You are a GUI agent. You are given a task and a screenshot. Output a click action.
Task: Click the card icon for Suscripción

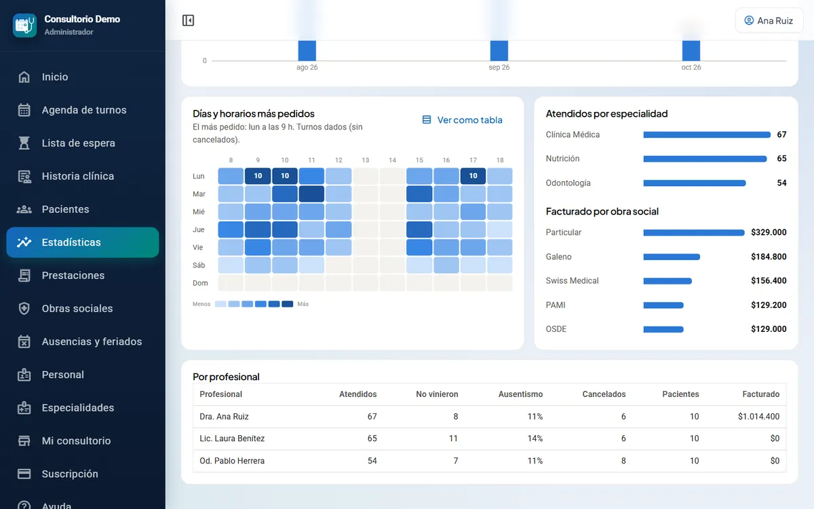(x=24, y=474)
